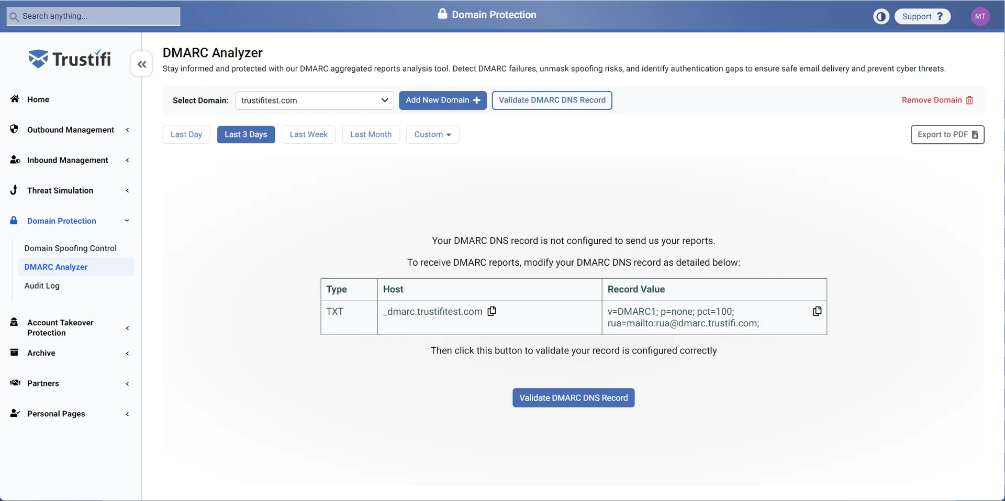This screenshot has height=501, width=1005.
Task: Click the Search anything input field
Action: pos(94,16)
